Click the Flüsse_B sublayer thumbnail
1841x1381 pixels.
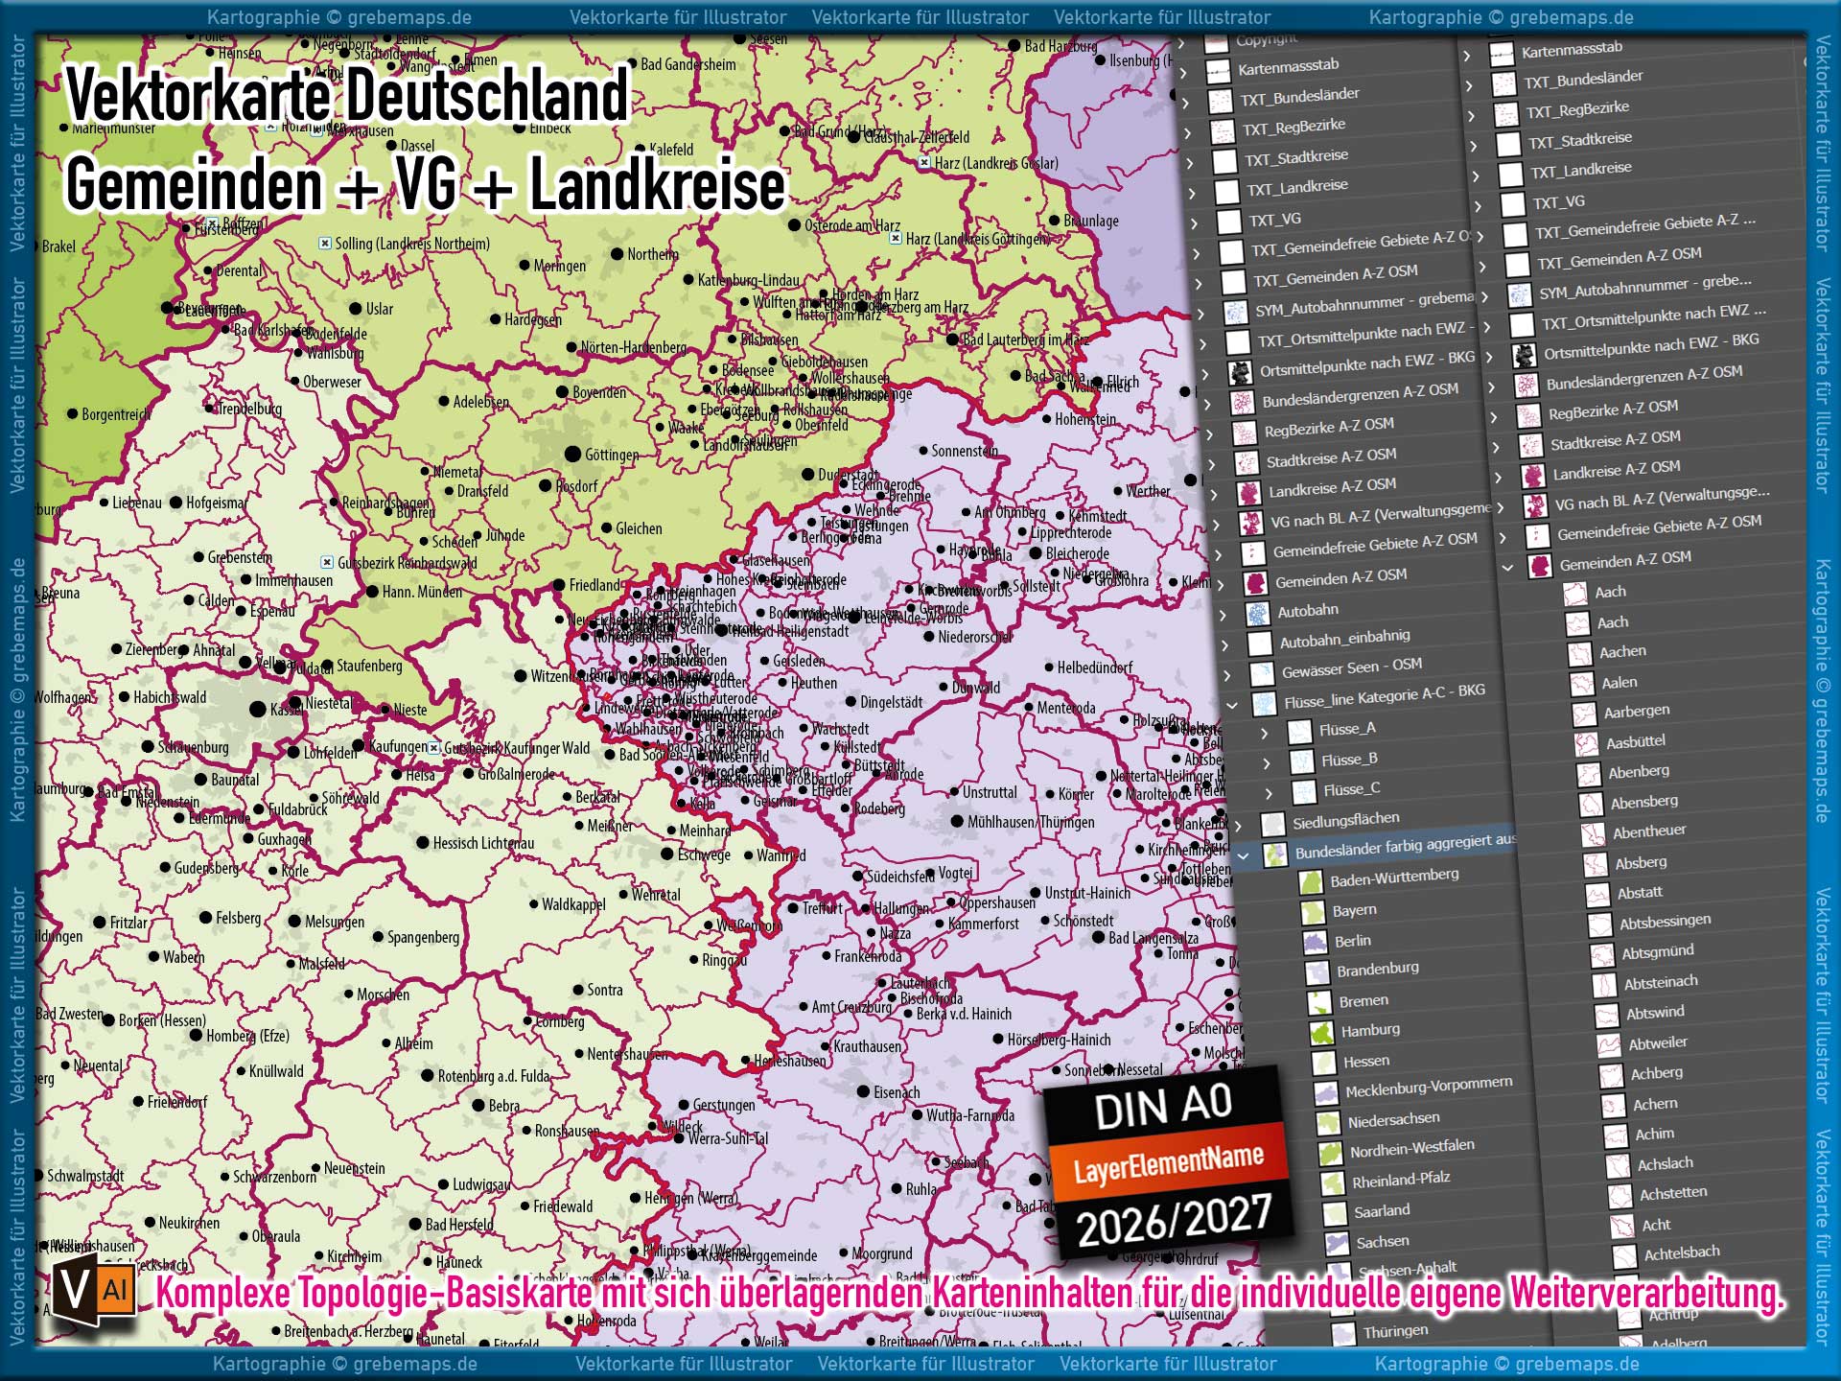click(x=1302, y=763)
